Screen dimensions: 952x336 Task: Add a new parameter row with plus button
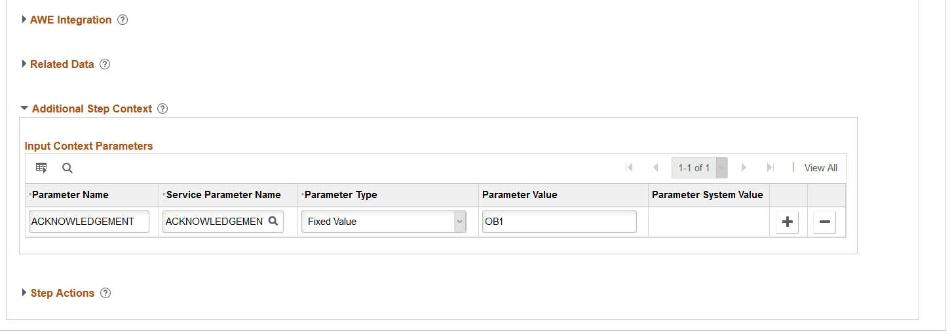[788, 222]
